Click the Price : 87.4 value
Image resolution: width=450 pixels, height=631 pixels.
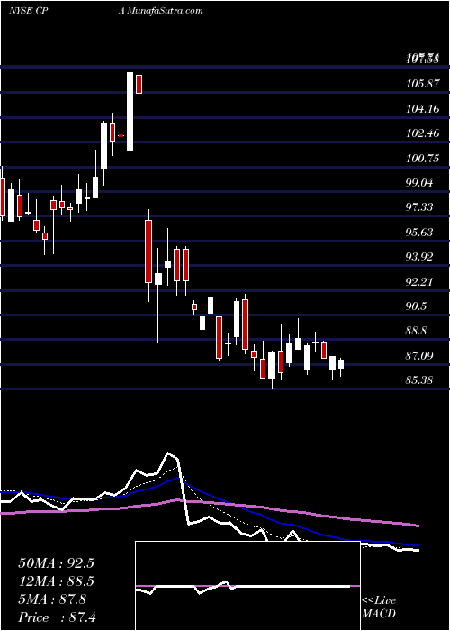pos(57,617)
